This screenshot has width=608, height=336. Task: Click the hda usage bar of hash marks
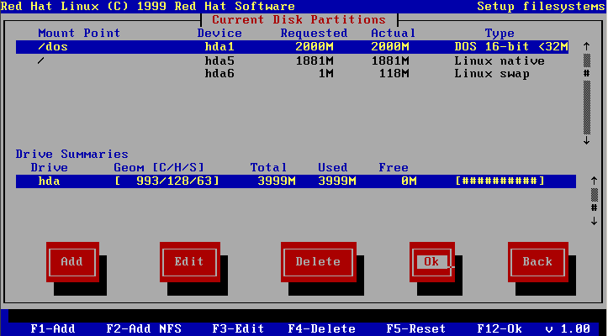[500, 181]
